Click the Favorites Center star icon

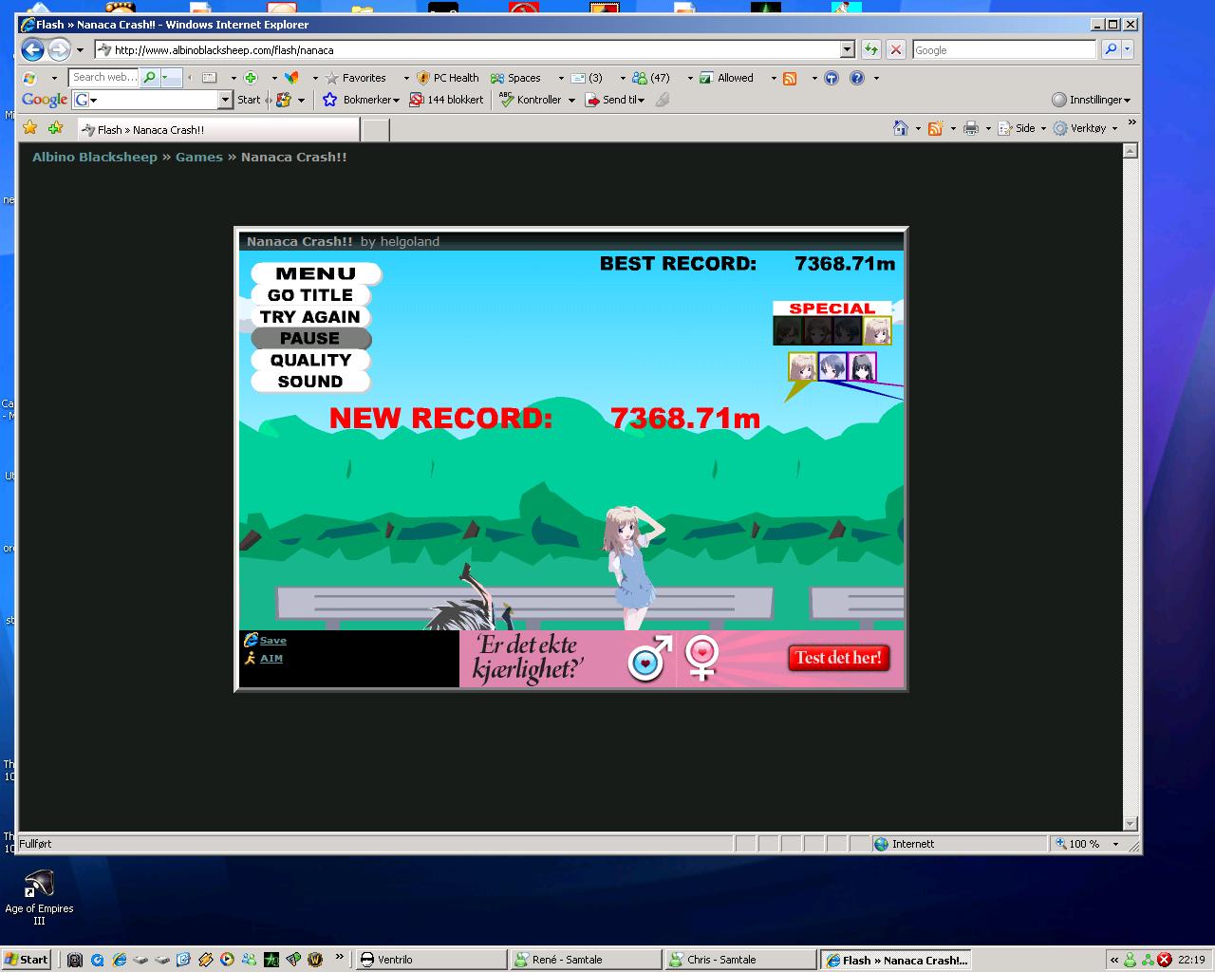click(x=30, y=128)
